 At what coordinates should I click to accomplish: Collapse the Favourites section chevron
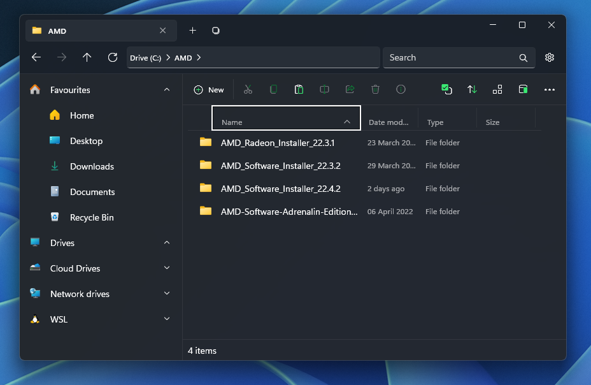(x=167, y=90)
